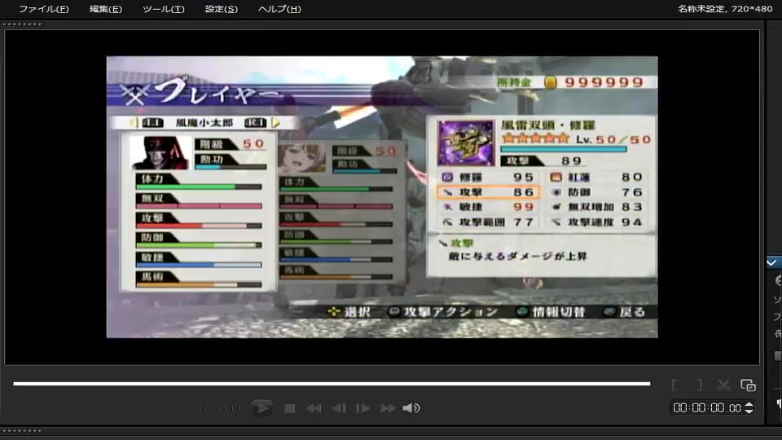
Task: Click the grip handle above the preview
Action: (23, 24)
